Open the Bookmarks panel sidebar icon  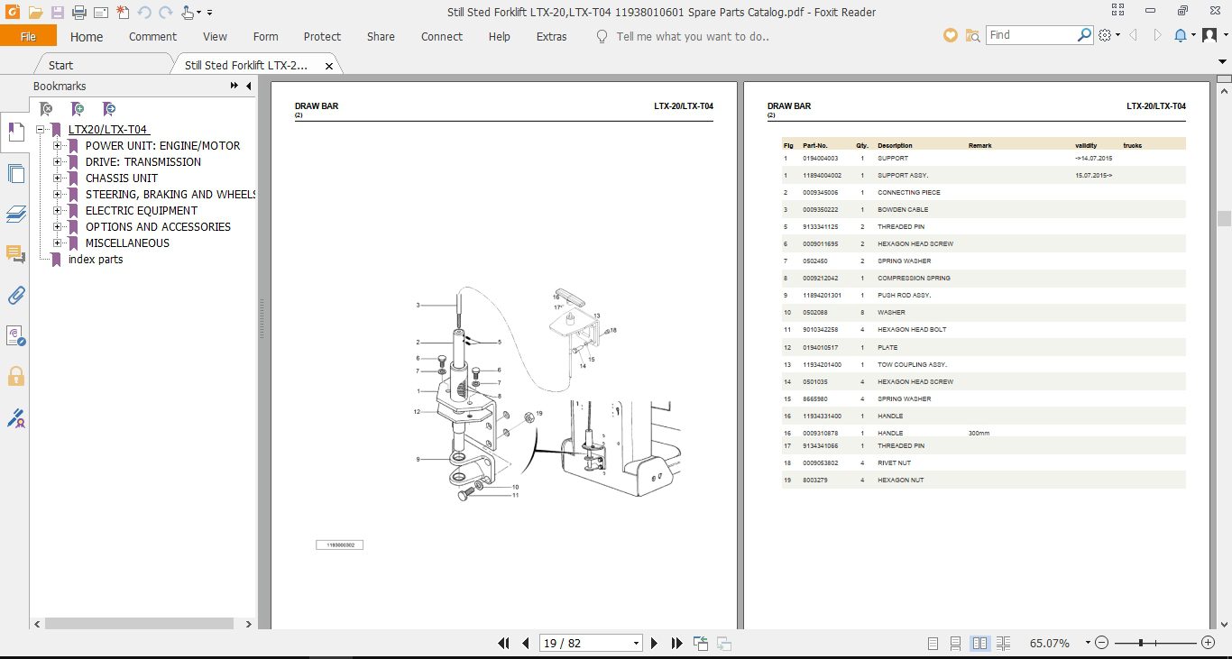[15, 133]
